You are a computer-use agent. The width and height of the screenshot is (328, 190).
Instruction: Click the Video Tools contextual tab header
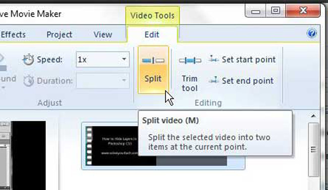tap(152, 16)
